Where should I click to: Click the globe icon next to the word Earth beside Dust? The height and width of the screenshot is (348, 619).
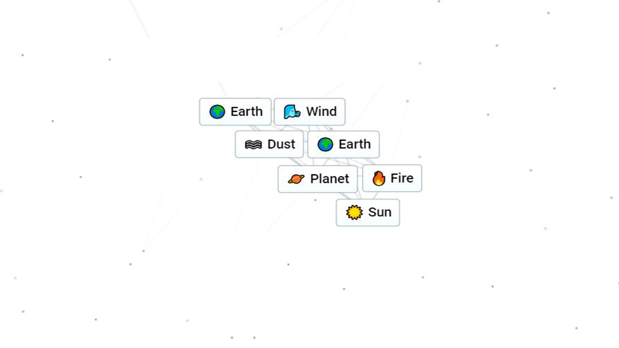(326, 144)
